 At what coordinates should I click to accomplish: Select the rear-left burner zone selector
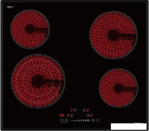click(x=75, y=110)
